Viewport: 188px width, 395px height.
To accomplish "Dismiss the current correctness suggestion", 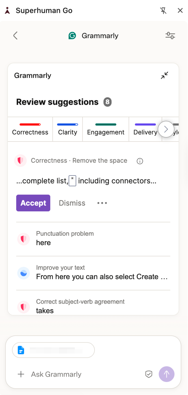I will [72, 203].
